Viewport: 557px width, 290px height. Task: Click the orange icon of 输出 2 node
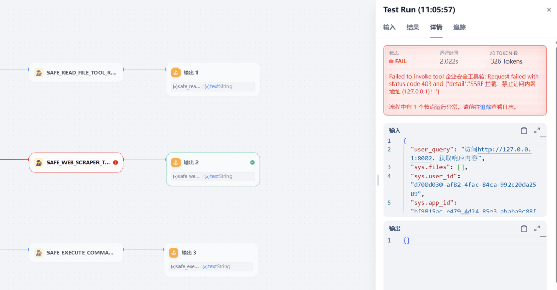click(176, 163)
